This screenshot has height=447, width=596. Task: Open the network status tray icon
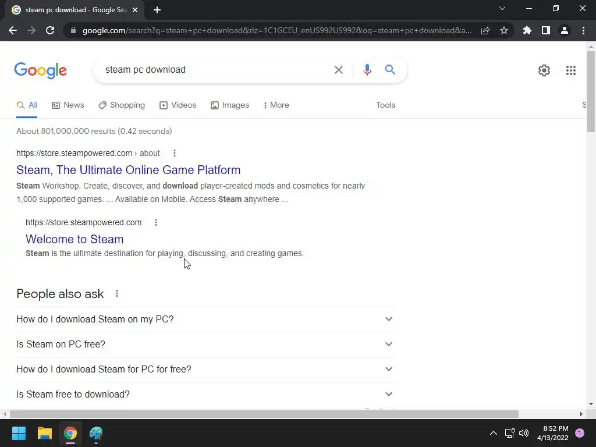[x=509, y=433]
